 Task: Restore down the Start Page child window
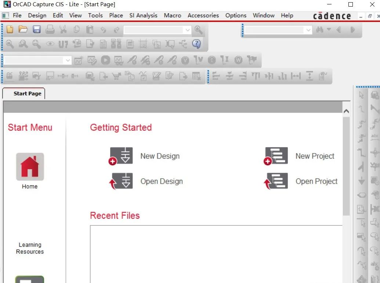pyautogui.click(x=370, y=16)
